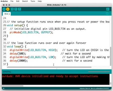Click the 'void loop() {' line
The width and height of the screenshot is (113, 91).
16,46
